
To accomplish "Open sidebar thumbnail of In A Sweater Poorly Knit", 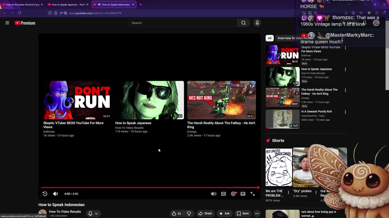I will tap(283, 119).
